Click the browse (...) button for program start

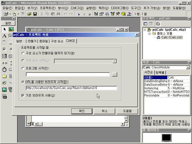pos(115,75)
